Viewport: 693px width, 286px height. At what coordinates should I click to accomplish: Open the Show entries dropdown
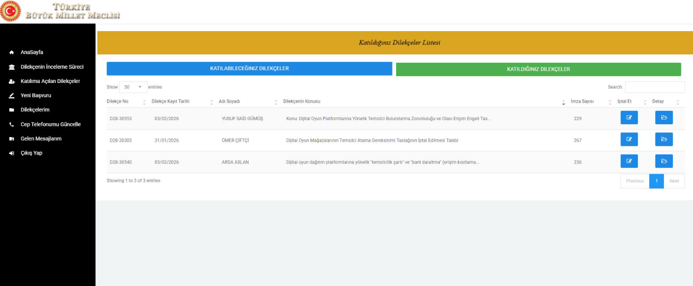133,87
